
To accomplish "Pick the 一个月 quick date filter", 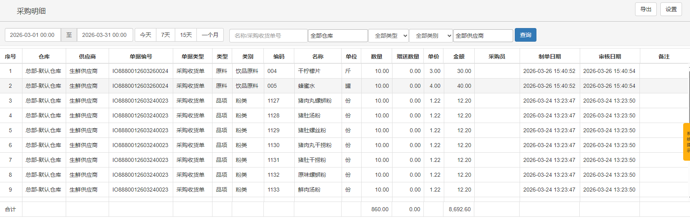I will [x=210, y=35].
